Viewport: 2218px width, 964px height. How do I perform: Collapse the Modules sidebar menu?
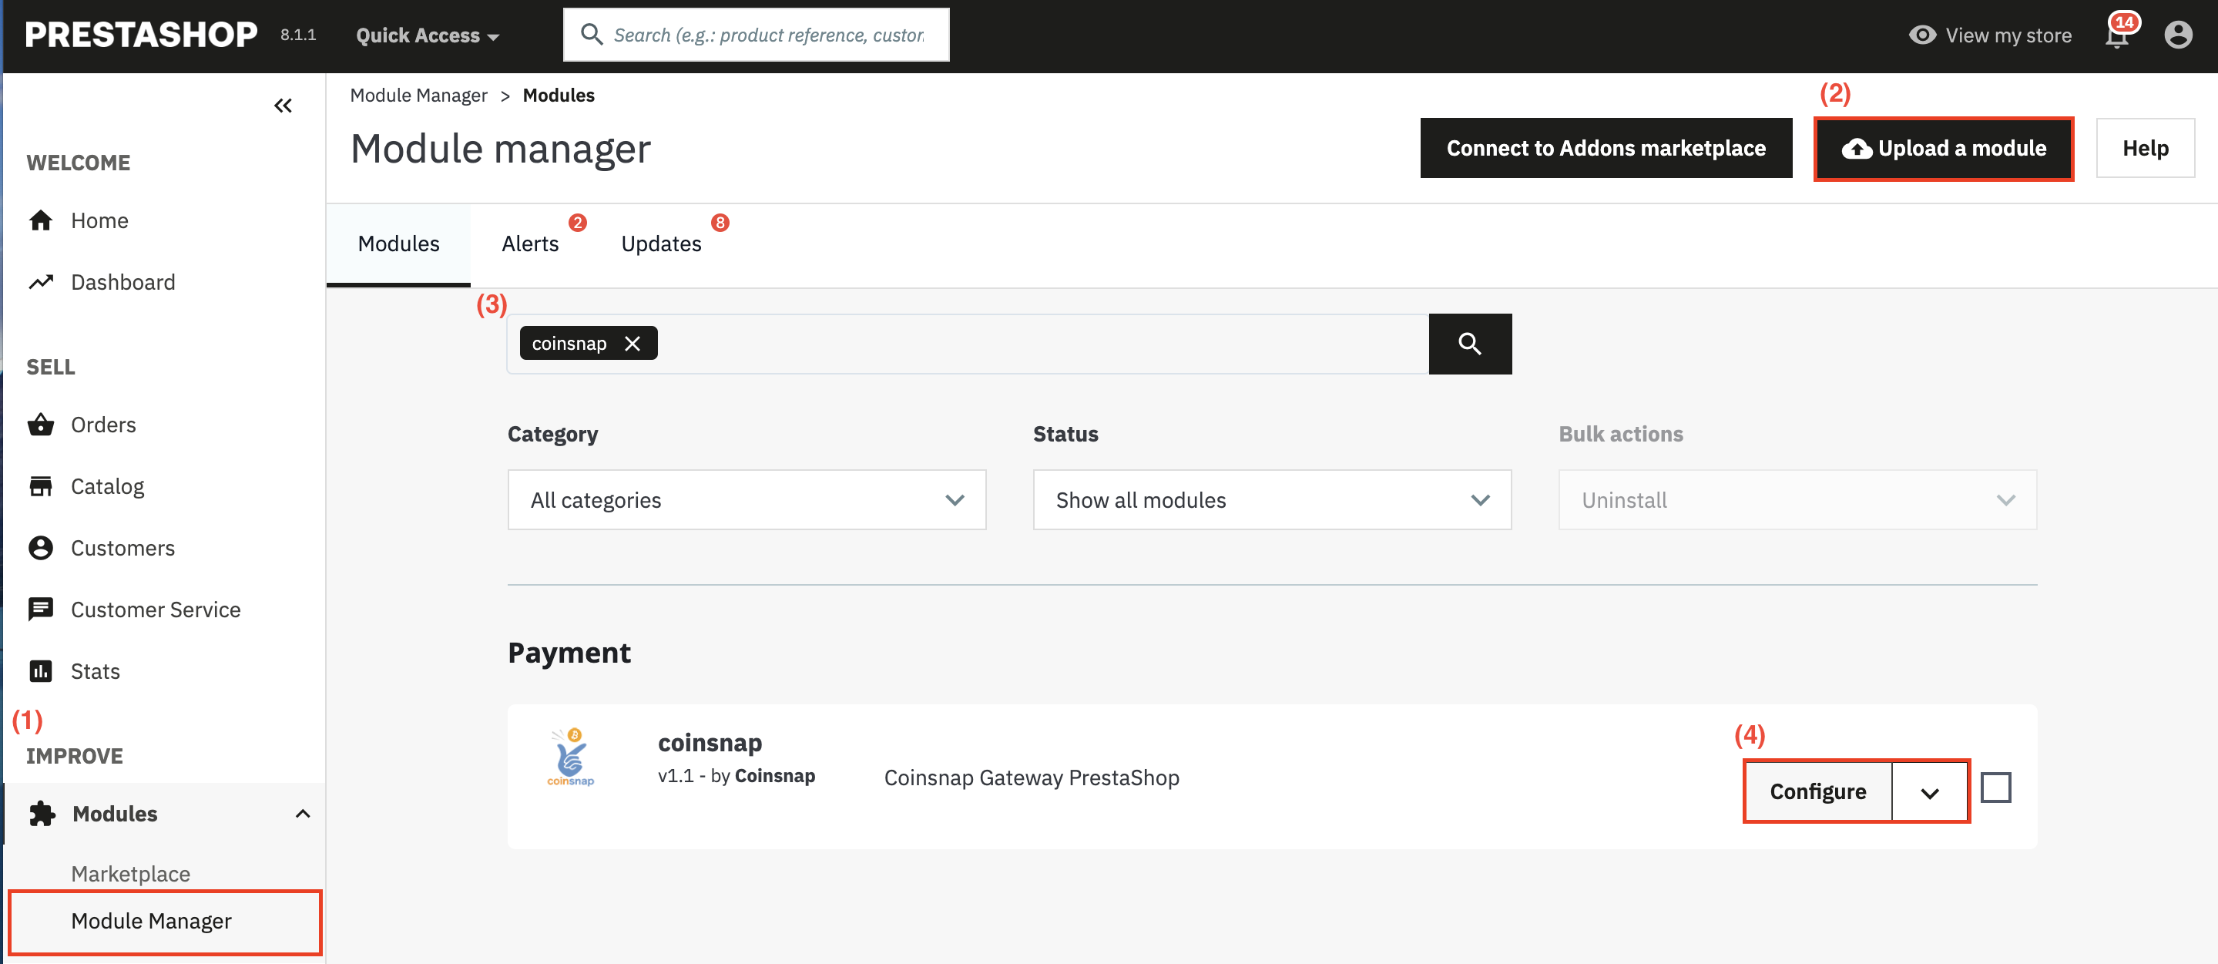[x=302, y=813]
